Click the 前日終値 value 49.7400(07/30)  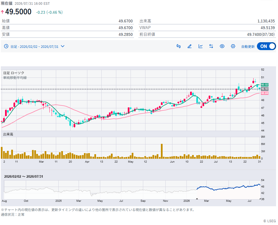pyautogui.click(x=261, y=34)
